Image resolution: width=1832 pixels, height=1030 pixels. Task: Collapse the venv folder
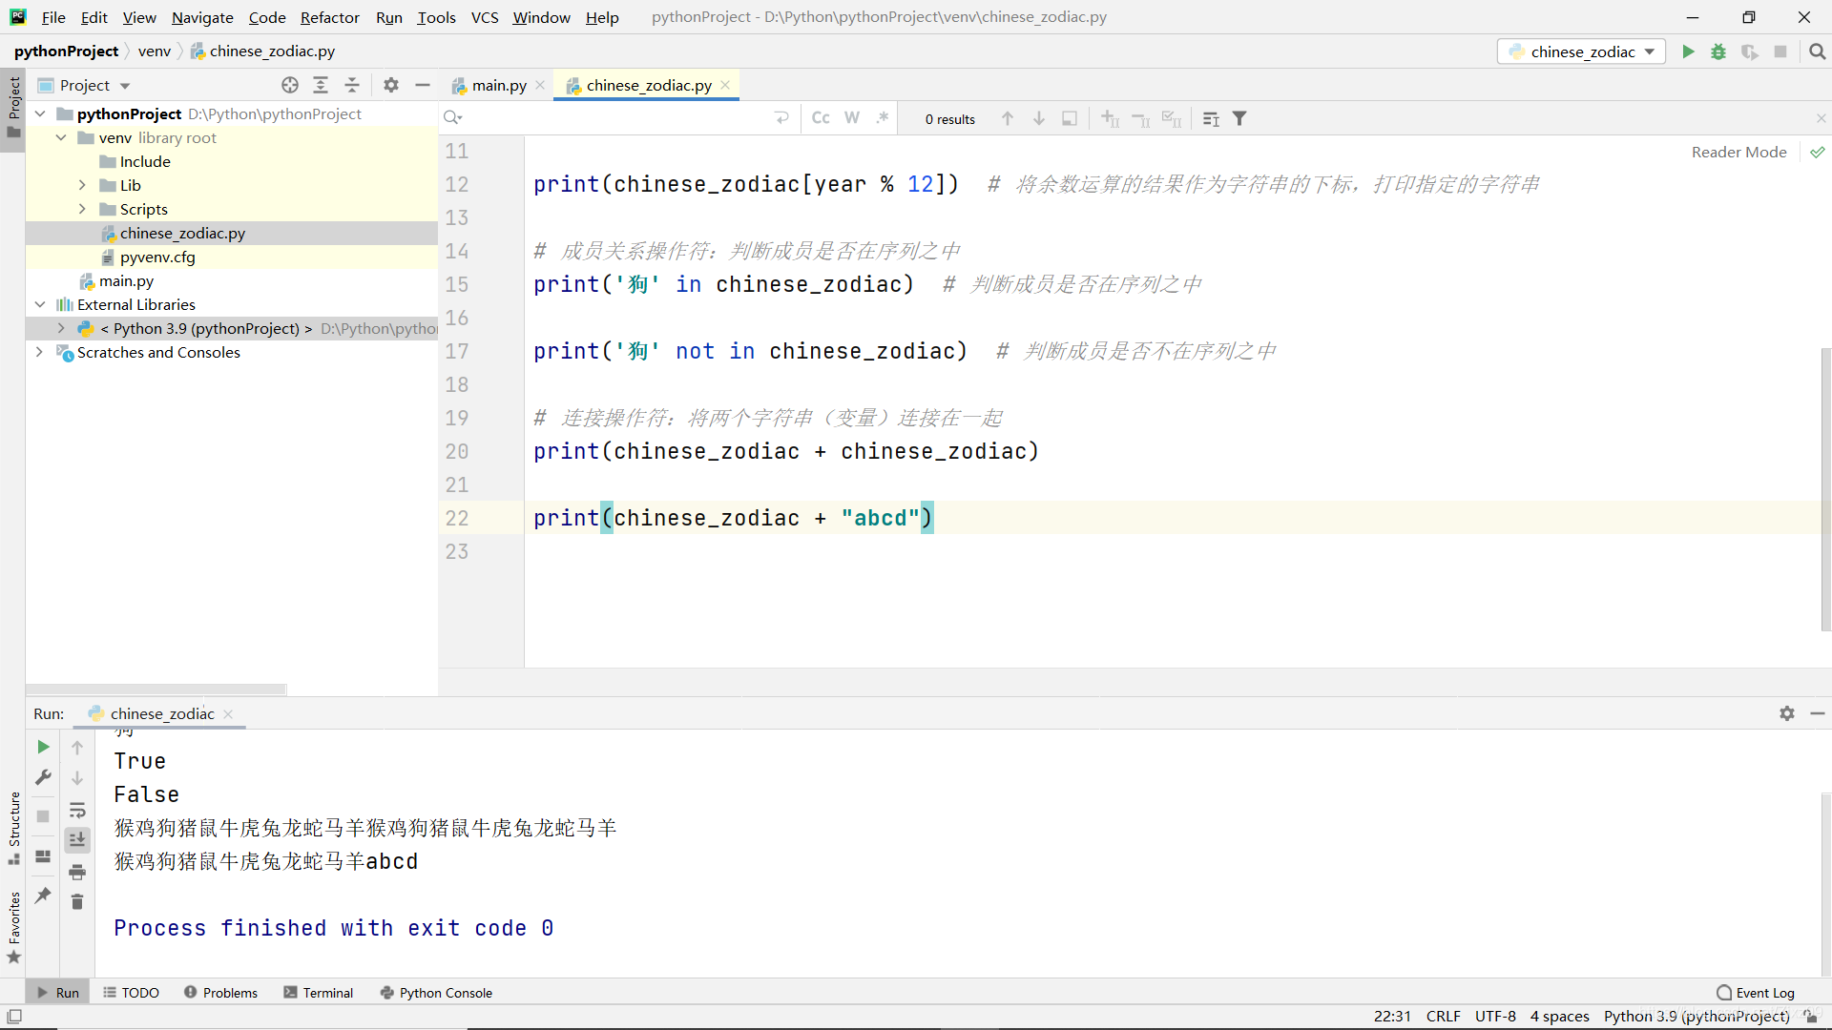click(61, 137)
